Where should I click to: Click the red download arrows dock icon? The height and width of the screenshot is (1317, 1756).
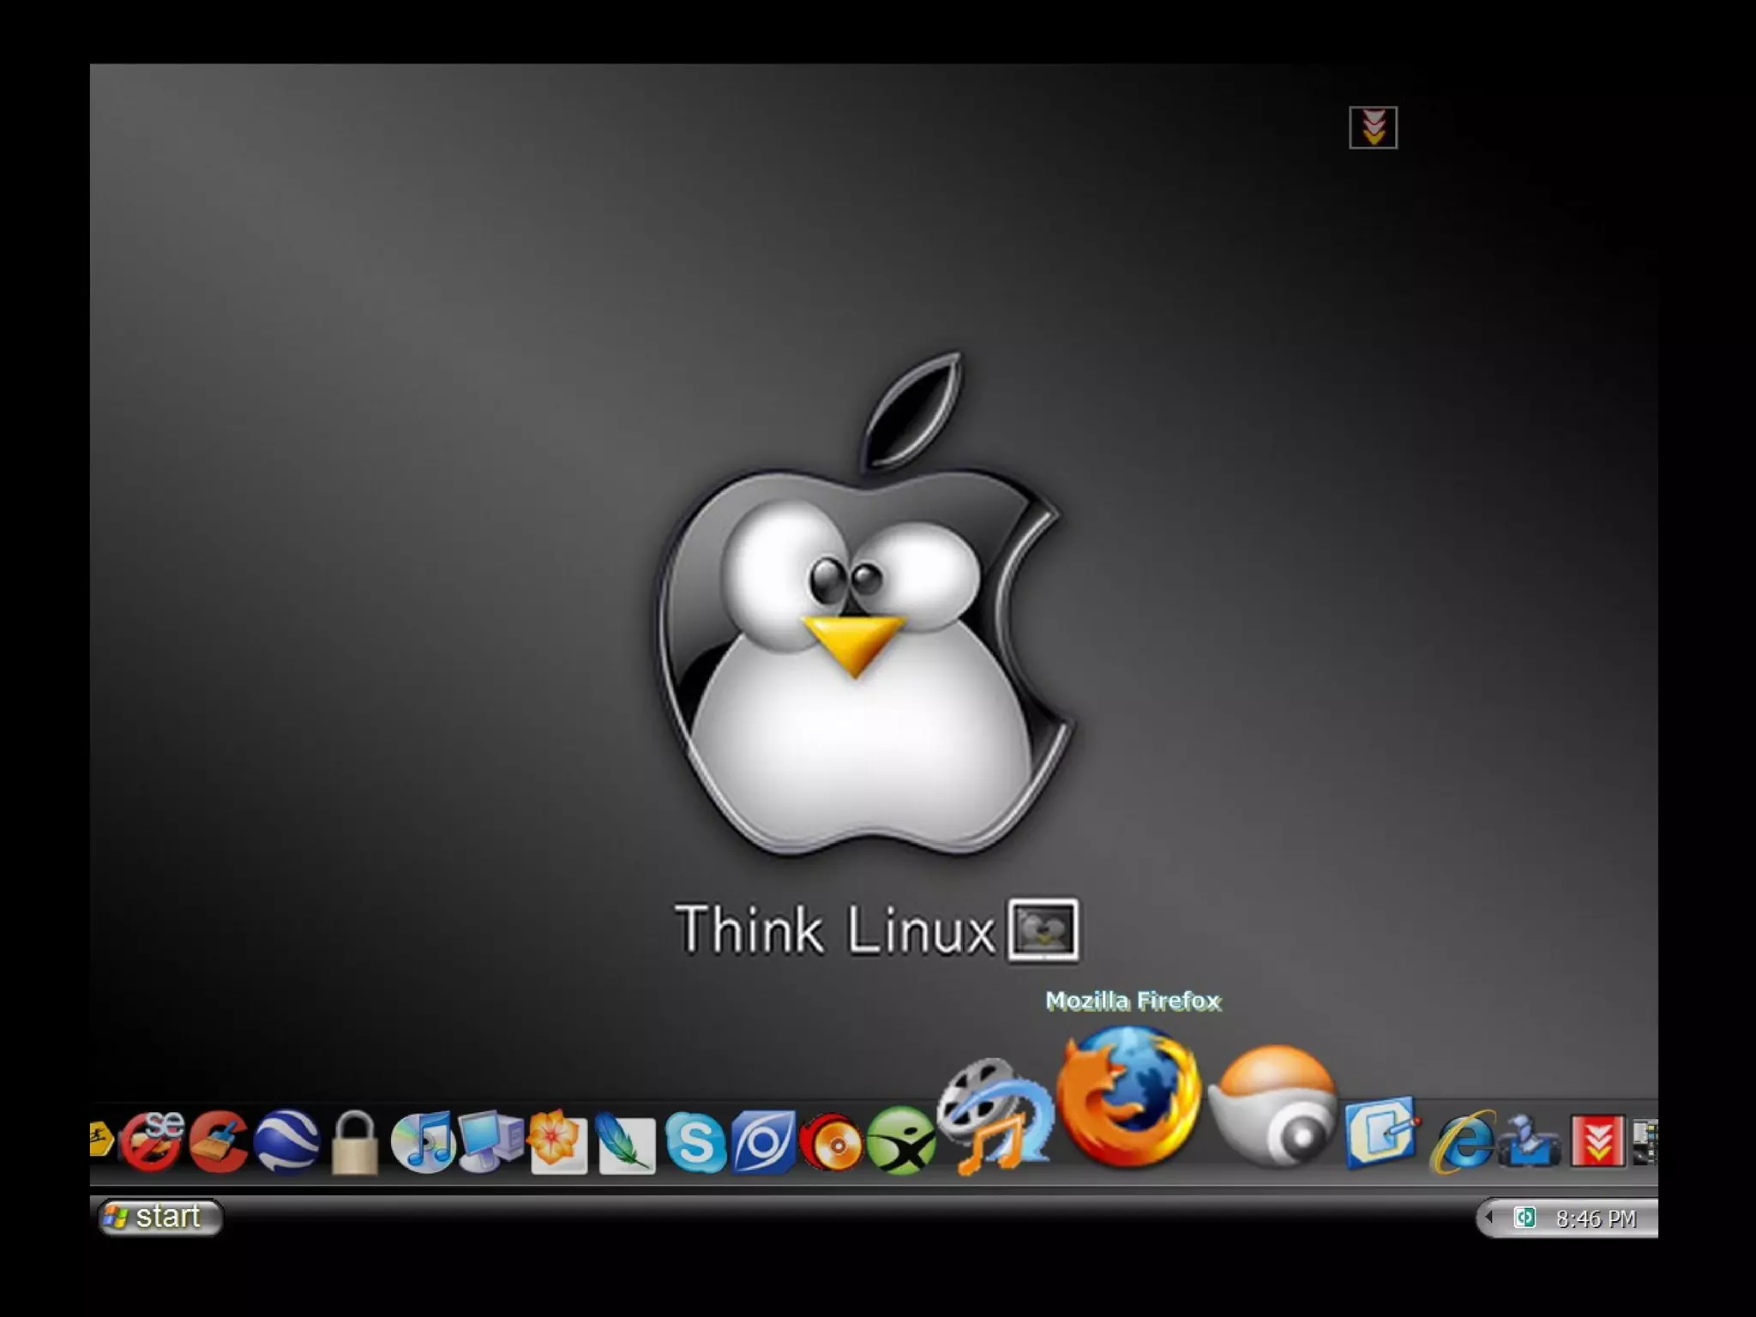tap(1597, 1141)
